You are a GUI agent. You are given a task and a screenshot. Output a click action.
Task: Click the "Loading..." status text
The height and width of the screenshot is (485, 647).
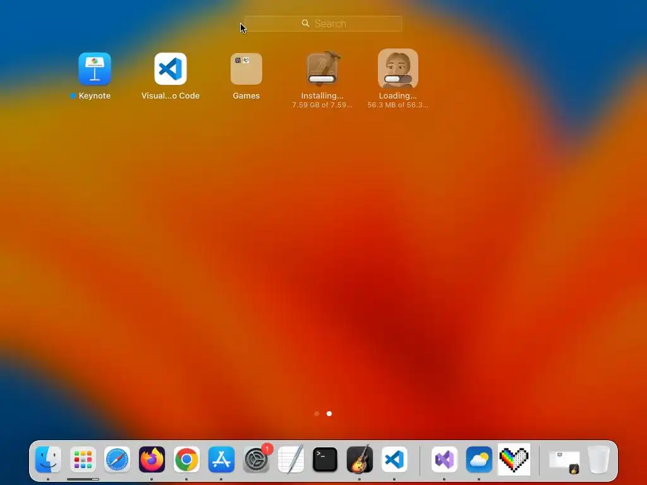398,96
